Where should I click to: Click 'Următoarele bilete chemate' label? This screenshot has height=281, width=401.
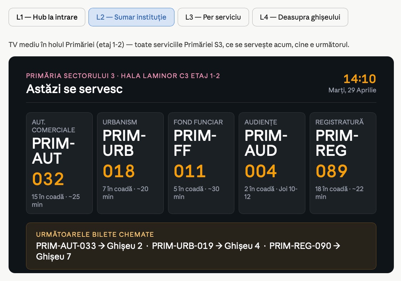[x=95, y=235]
